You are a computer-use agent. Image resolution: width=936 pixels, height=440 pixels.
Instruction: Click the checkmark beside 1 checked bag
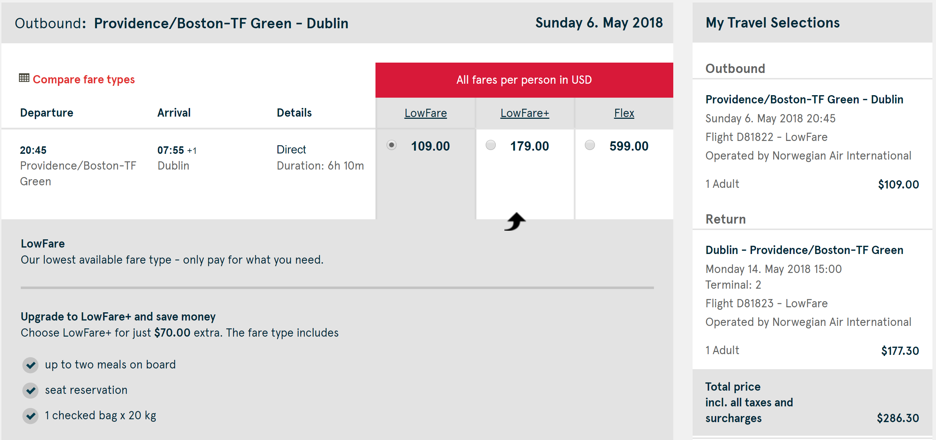30,416
